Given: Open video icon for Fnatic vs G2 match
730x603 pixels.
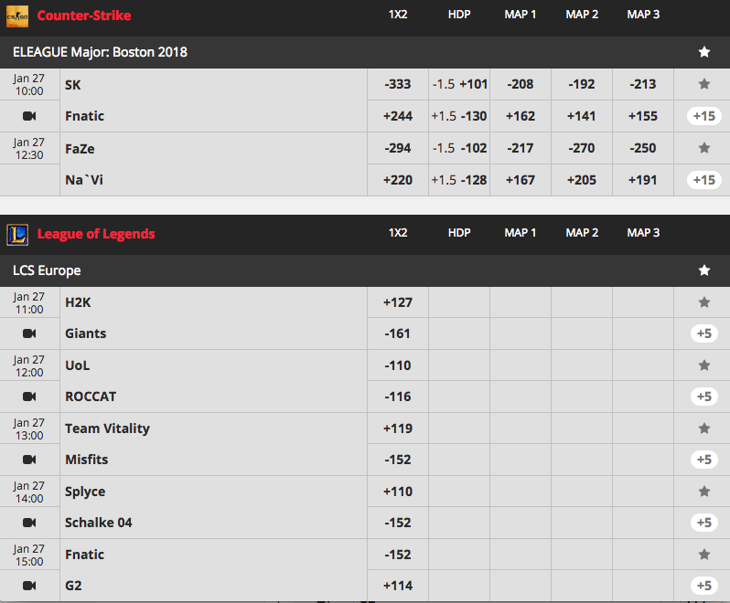Looking at the screenshot, I should point(29,586).
